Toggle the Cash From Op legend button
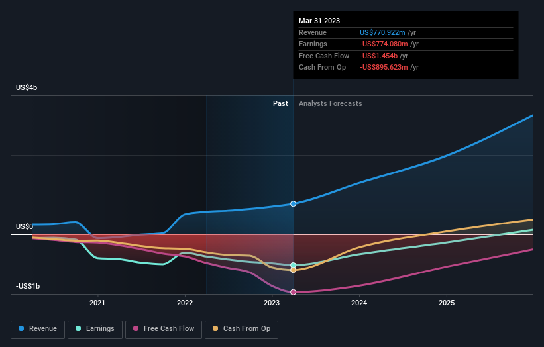Screen dimensions: 544x347 (241, 329)
